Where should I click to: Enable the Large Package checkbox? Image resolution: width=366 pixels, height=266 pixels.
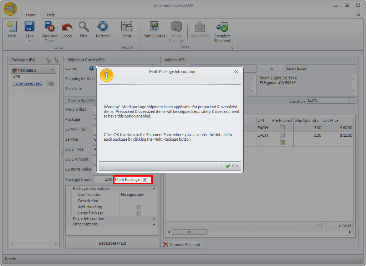point(139,213)
